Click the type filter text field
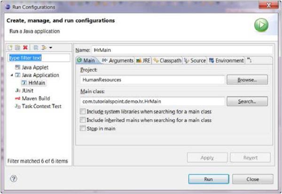 (x=39, y=58)
